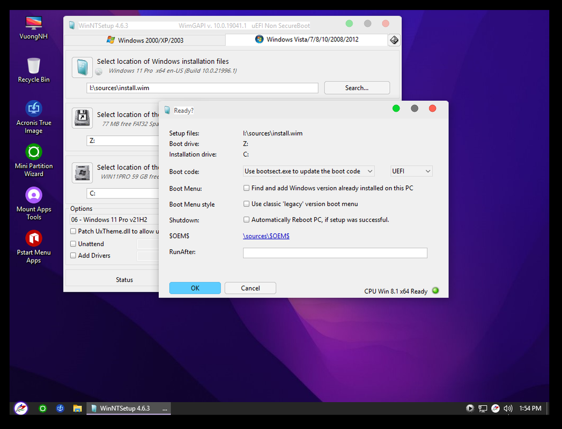Click the gray button on Ready dialog
This screenshot has height=429, width=562.
point(415,108)
